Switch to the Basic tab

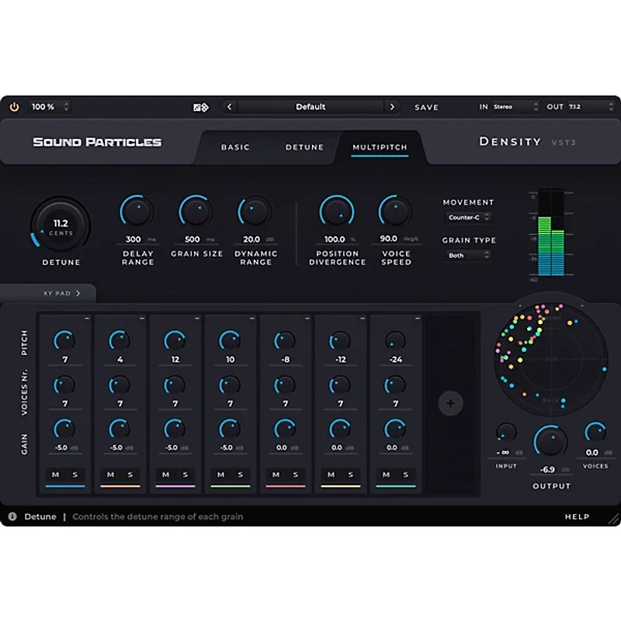235,147
